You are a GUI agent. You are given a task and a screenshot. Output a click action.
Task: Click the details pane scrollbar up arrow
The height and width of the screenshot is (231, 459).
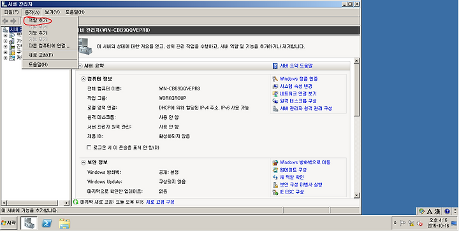(356, 60)
